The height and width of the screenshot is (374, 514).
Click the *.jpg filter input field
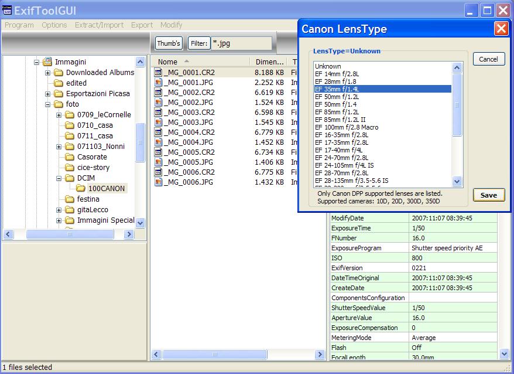click(241, 43)
